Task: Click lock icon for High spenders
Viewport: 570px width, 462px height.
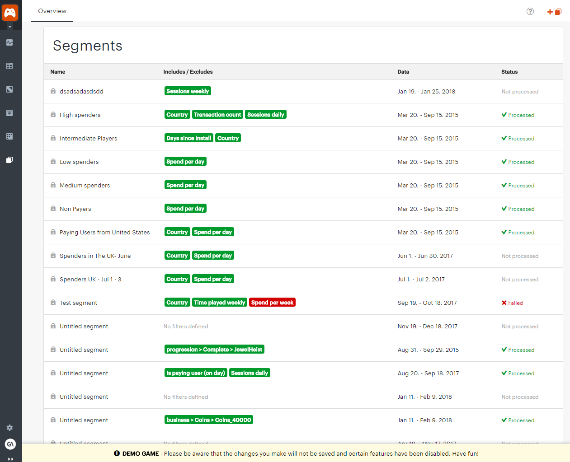Action: (x=53, y=115)
